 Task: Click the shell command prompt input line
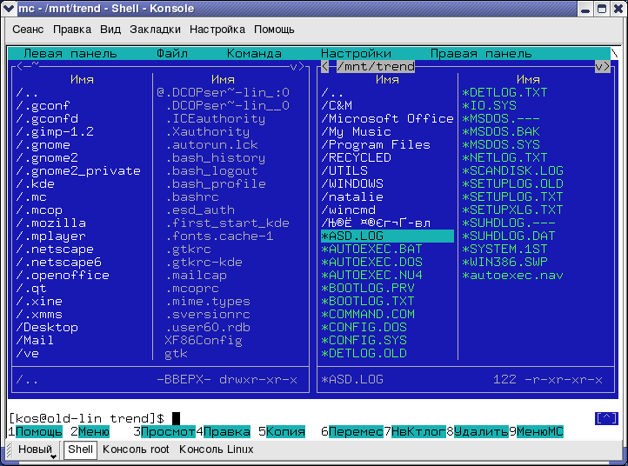pyautogui.click(x=348, y=418)
